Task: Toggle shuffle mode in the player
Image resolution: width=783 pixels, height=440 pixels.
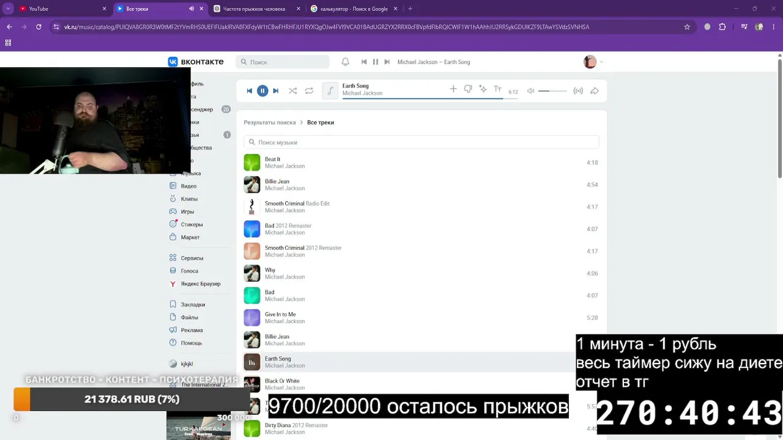Action: pyautogui.click(x=293, y=90)
